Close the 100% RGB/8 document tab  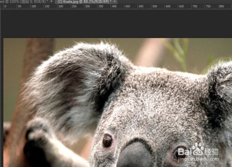tap(52, 1)
